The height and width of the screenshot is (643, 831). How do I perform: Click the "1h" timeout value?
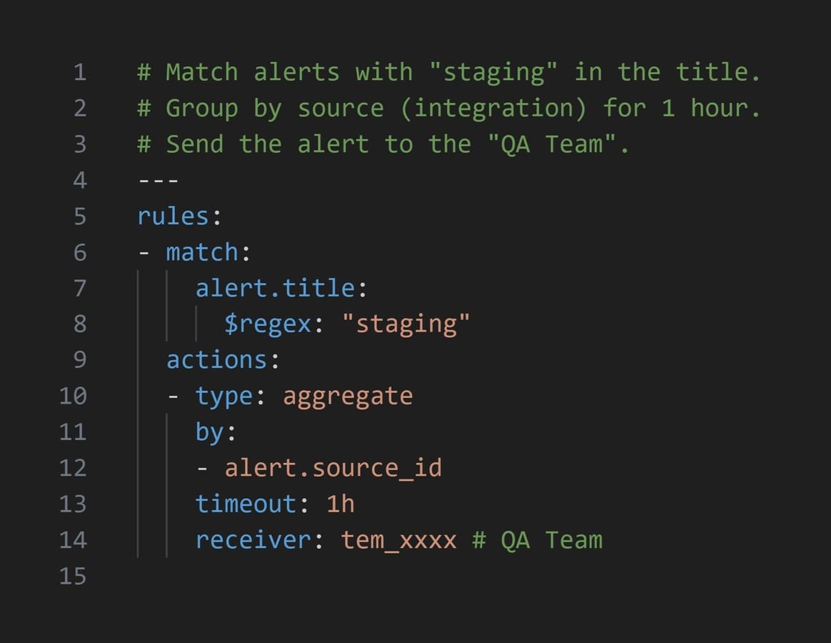341,504
